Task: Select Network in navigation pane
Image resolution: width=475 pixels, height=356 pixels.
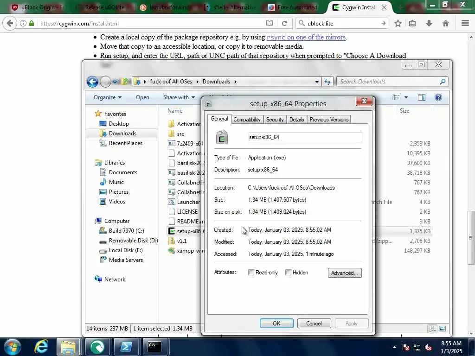Action: click(x=115, y=280)
